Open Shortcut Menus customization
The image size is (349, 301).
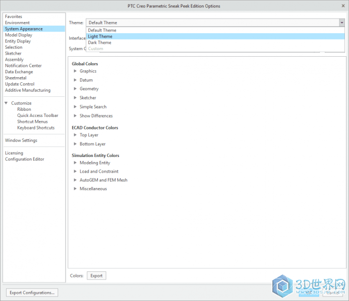pyautogui.click(x=33, y=121)
